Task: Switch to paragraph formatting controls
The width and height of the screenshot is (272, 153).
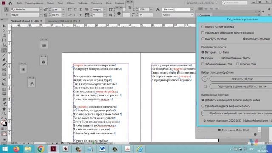Action: [6, 15]
